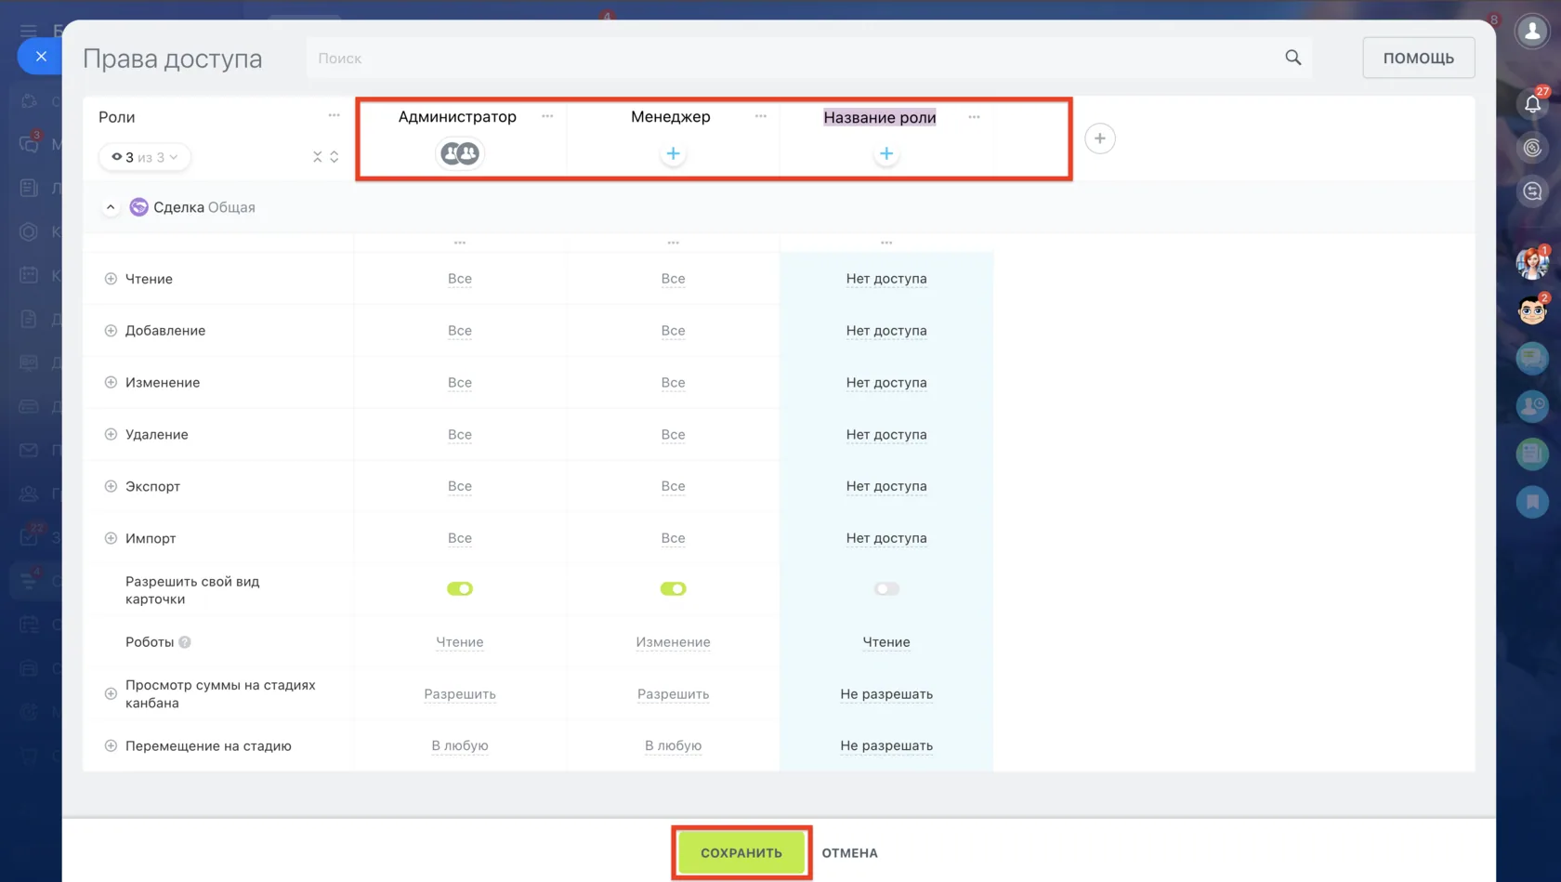Click the search magnifier icon
1561x882 pixels.
[1292, 58]
